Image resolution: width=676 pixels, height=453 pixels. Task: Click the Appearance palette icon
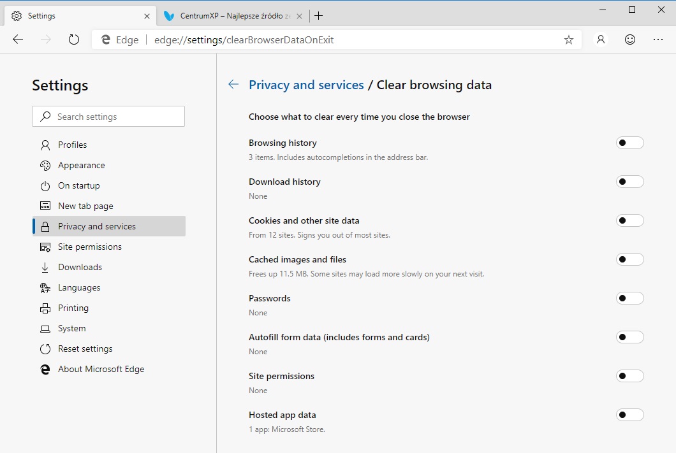[45, 166]
